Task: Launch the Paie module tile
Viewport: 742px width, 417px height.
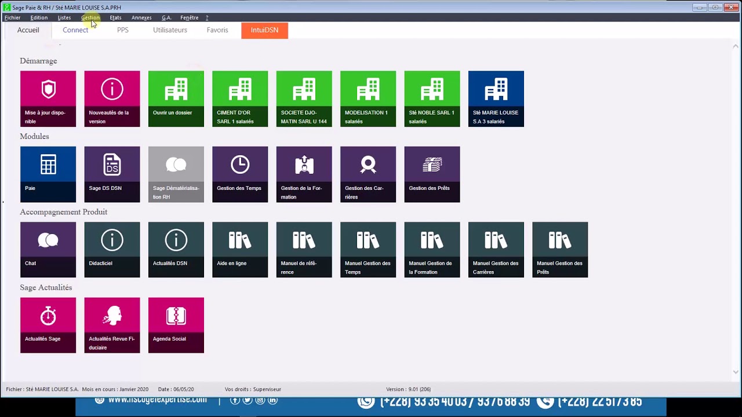Action: (48, 174)
